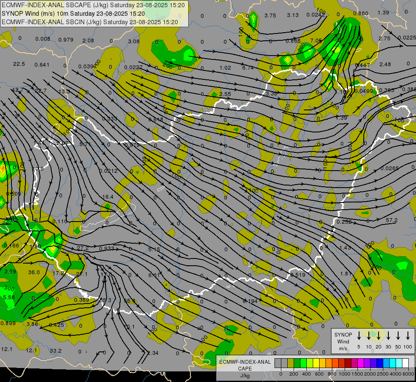Click the wind arrow above the 5 label
This screenshot has height=382, width=416.
tap(359, 336)
